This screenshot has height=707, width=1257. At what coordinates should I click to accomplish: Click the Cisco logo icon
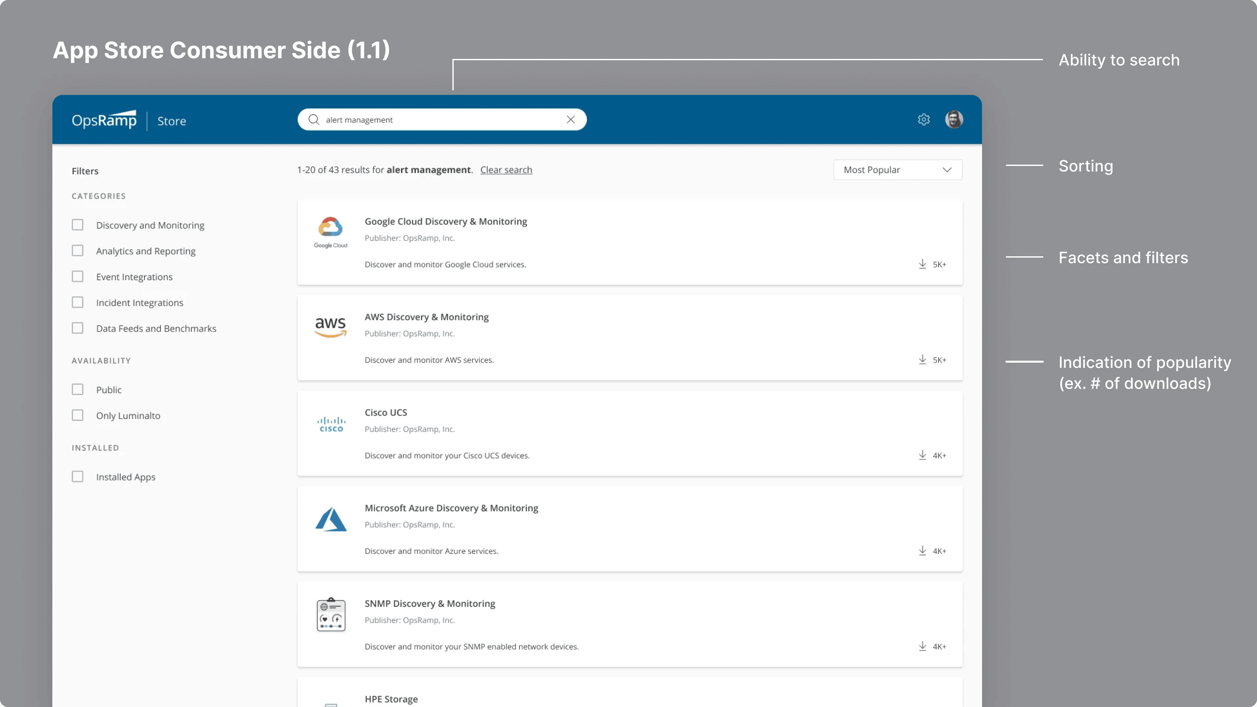coord(331,424)
